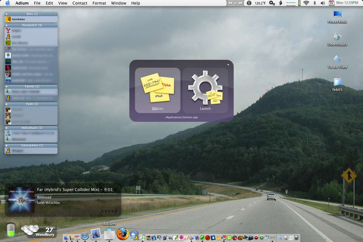Open the Format menu
The height and width of the screenshot is (242, 363).
point(99,3)
